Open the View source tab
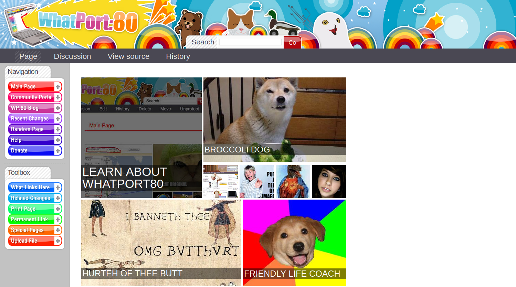Viewport: 516px width, 287px height. click(x=128, y=56)
